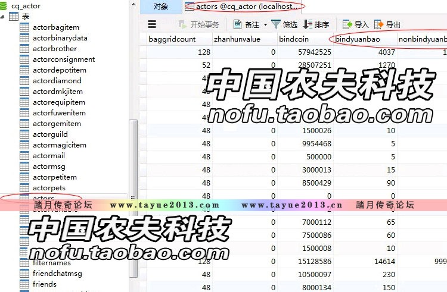This screenshot has height=292, width=447.
Task: Select bindcoin cell 1500008
Action: (x=306, y=249)
